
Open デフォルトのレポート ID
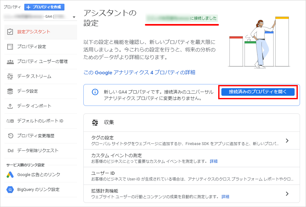coord(41,121)
